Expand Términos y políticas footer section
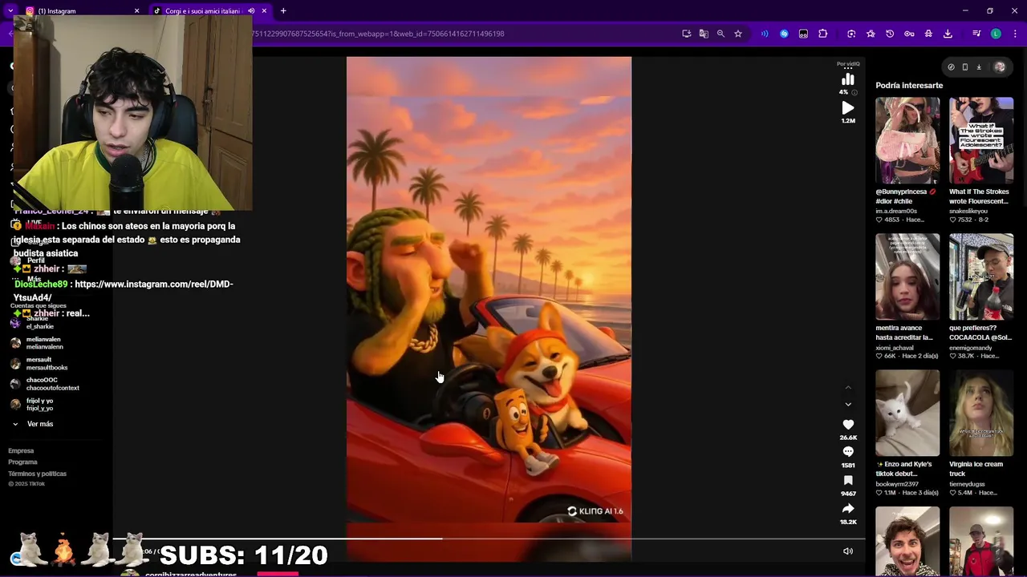1027x577 pixels. click(37, 474)
